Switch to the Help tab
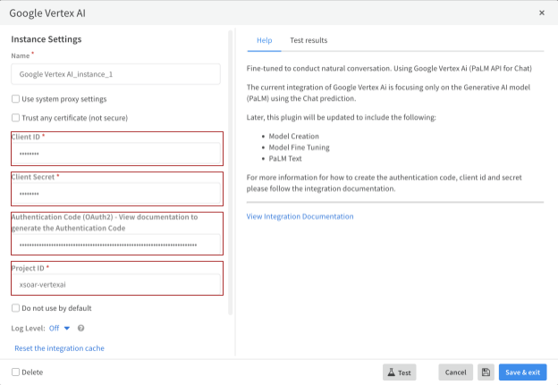Screen dimensions: 558x385 click(x=265, y=40)
